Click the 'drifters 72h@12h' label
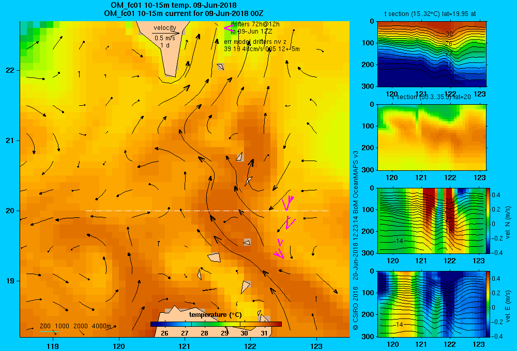 coord(255,24)
